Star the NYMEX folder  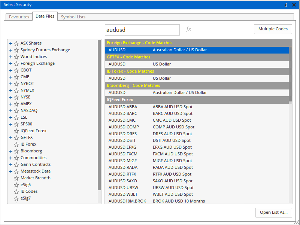tap(16, 91)
